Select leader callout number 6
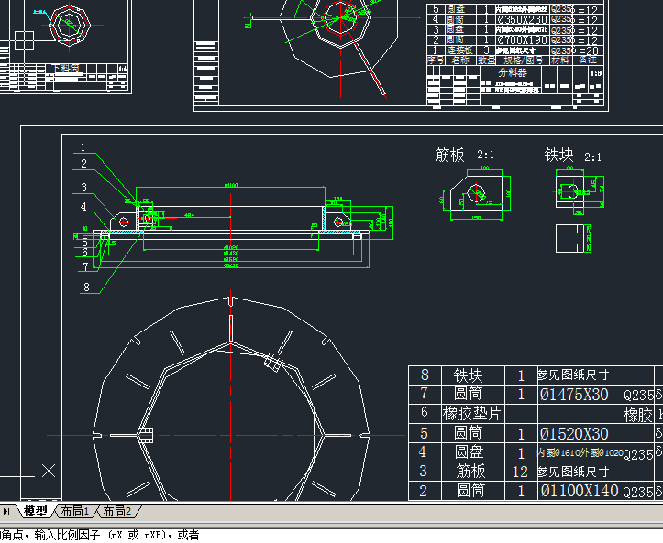663x543 pixels. pyautogui.click(x=84, y=253)
